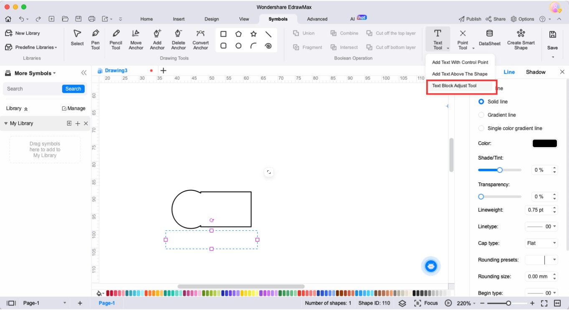The height and width of the screenshot is (310, 569).
Task: Open Rounding presets dropdown
Action: [x=541, y=260]
